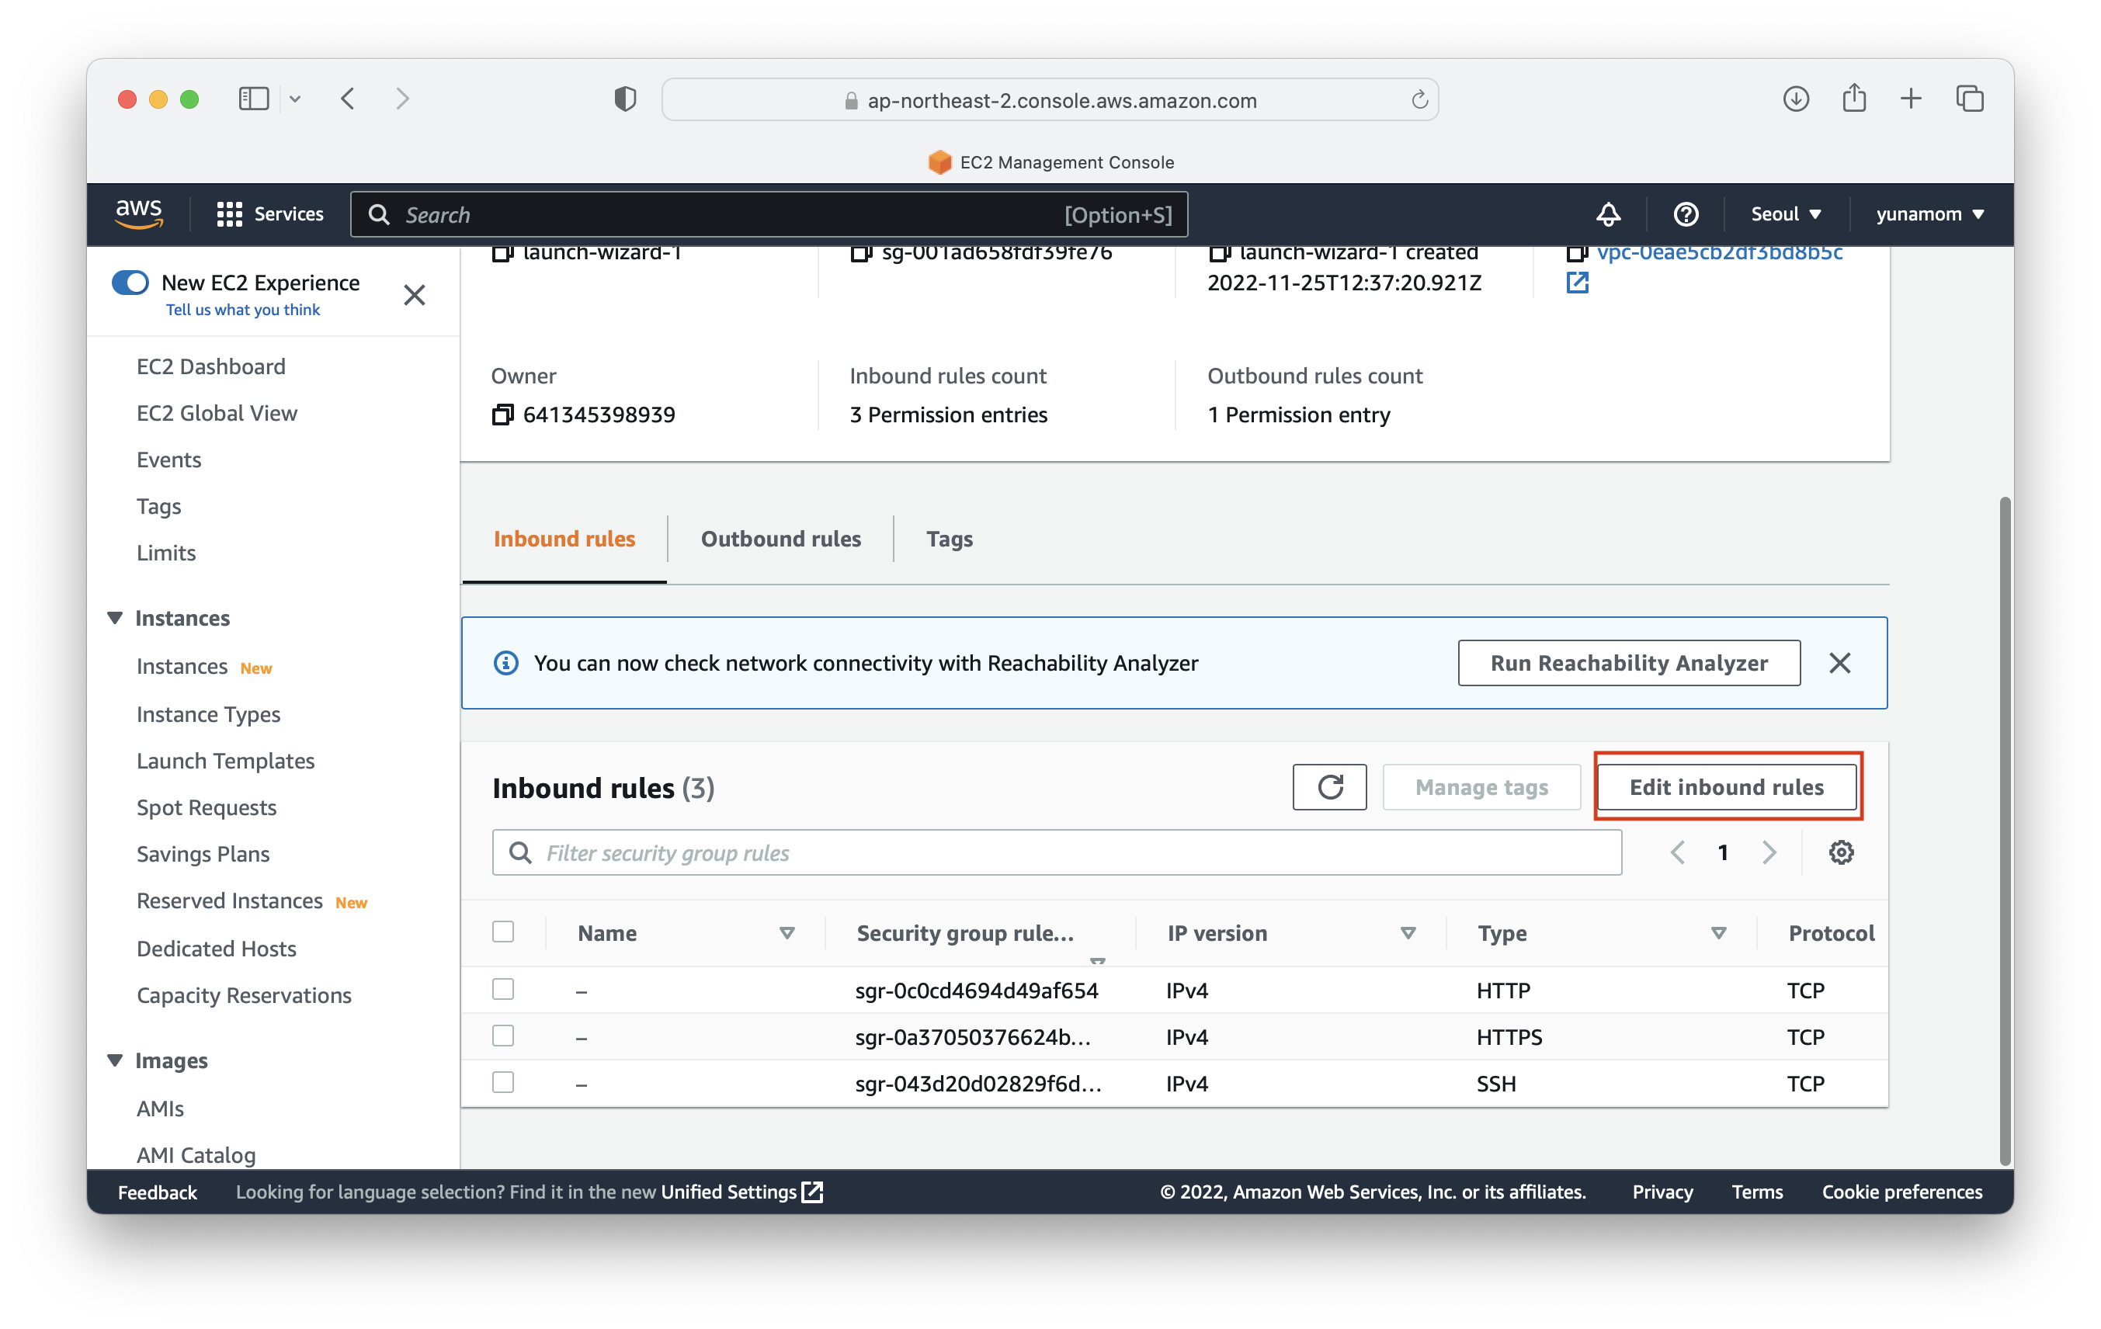The height and width of the screenshot is (1329, 2101).
Task: Click the notifications bell icon
Action: [x=1608, y=213]
